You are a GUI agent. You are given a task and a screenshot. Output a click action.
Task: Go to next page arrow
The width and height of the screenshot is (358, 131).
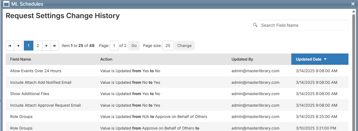pyautogui.click(x=46, y=46)
